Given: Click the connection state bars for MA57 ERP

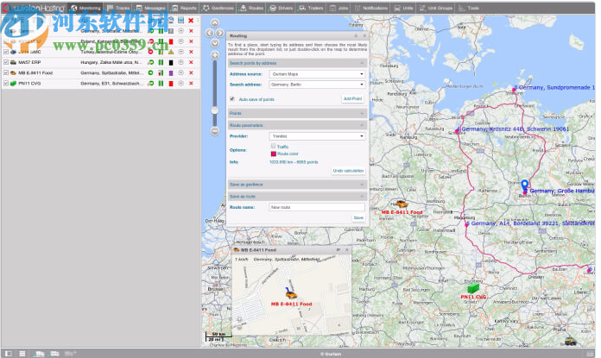Looking at the screenshot, I should point(161,62).
